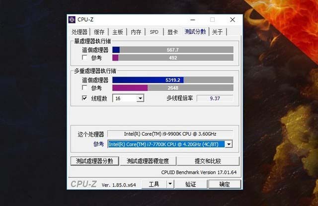Close the CPU-Z window
Viewport: 318px width, 206px height.
233,20
